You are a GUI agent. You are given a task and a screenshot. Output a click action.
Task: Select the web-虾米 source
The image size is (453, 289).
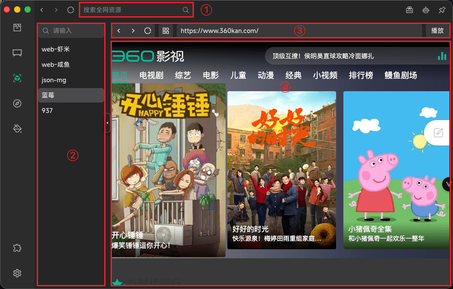pos(56,49)
